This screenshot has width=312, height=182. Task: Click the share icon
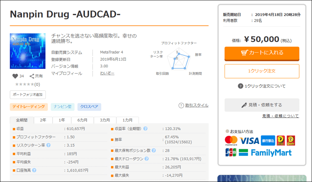tap(32, 76)
